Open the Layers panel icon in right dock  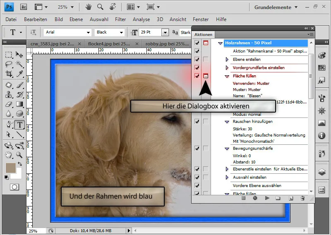321,172
